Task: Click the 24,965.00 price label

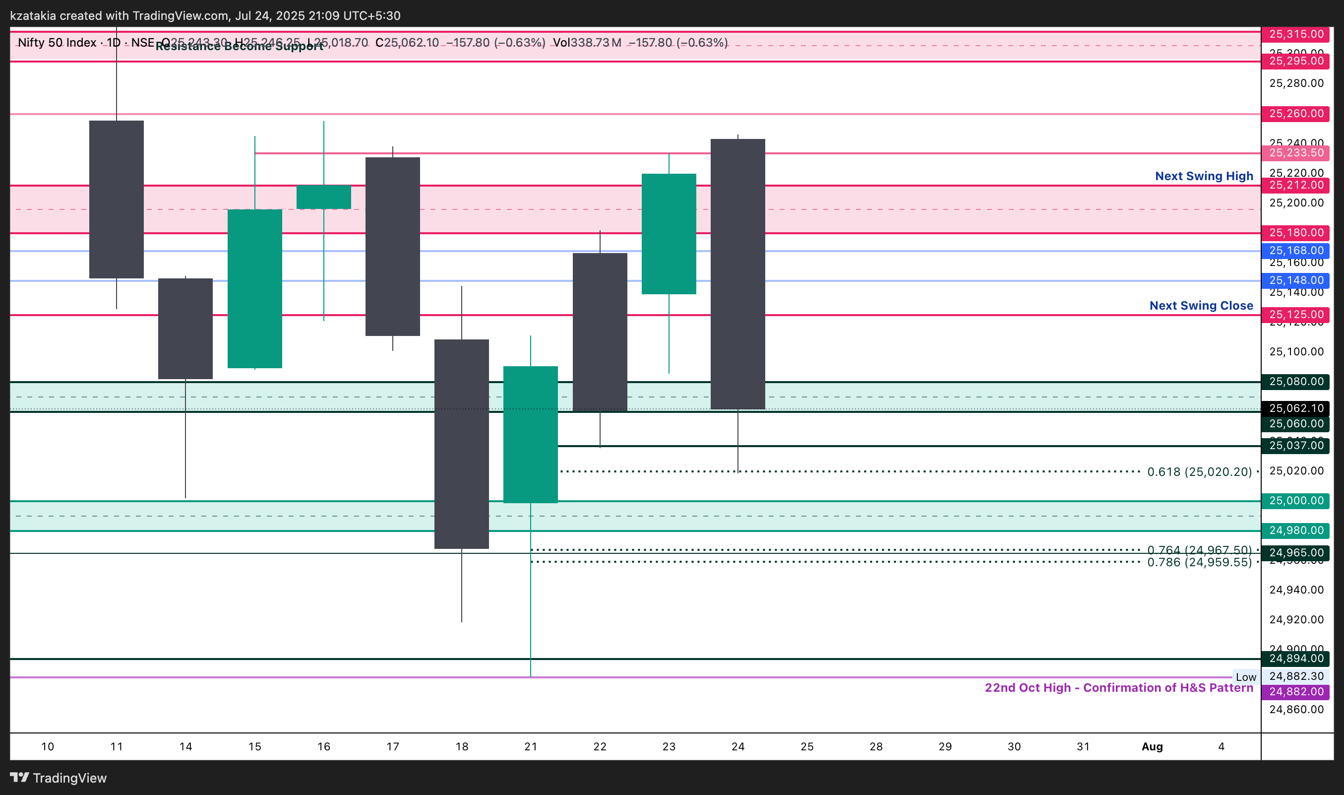Action: 1296,552
